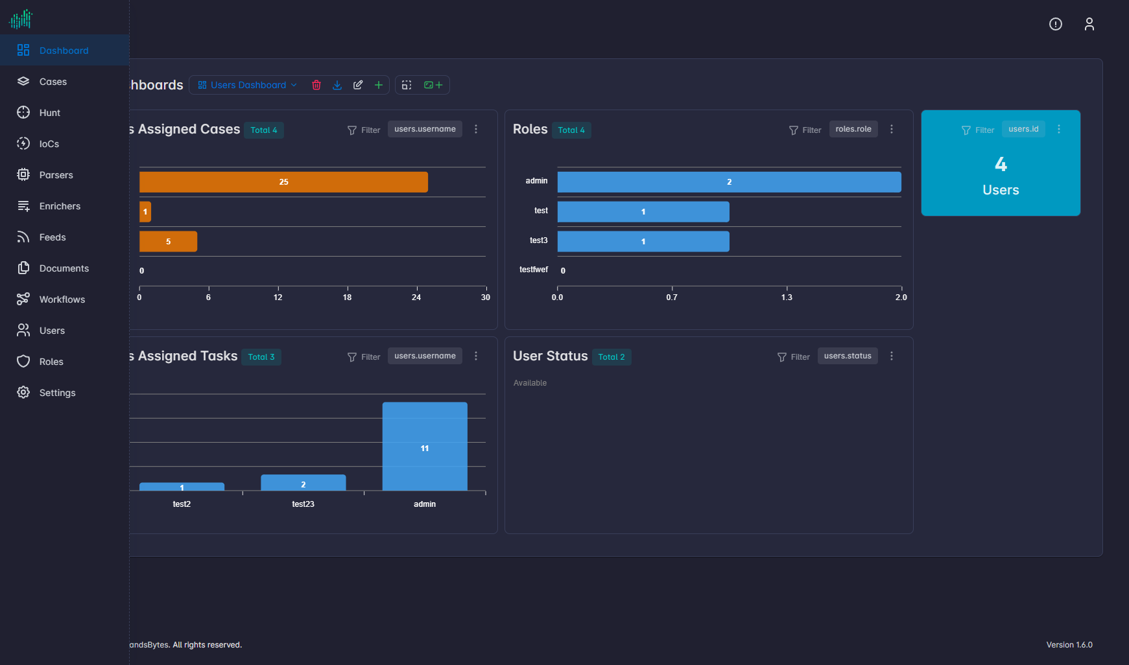This screenshot has width=1129, height=665.
Task: Click the alert info icon in header
Action: (x=1056, y=24)
